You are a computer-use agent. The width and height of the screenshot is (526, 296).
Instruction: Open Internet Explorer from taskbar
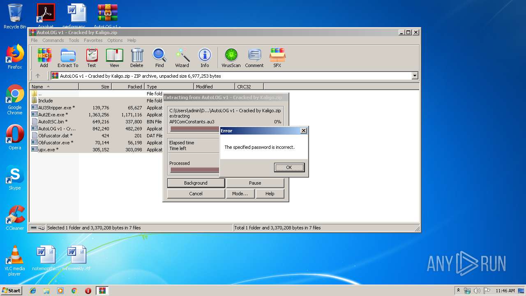pyautogui.click(x=33, y=291)
